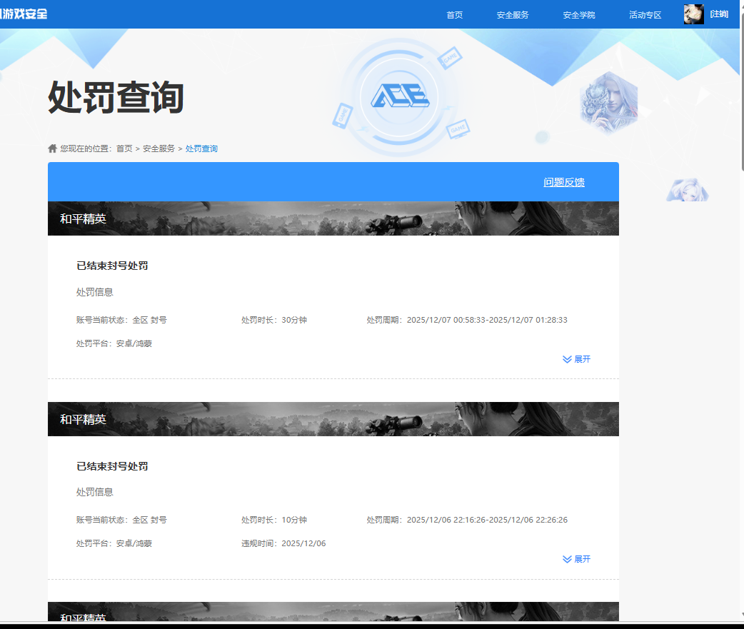
Task: Open 安全服务 from the top navigation
Action: pos(513,14)
